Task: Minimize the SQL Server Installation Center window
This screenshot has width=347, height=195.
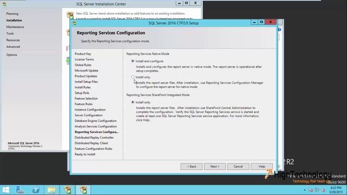Action: [x=179, y=3]
